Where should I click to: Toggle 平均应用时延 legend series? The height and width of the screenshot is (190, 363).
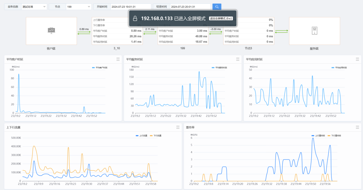coord(339,68)
